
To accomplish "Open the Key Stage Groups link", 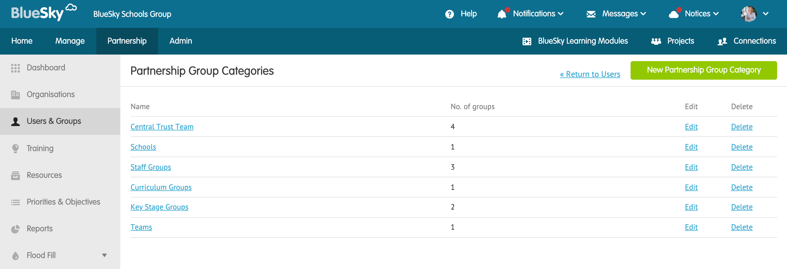I will pos(159,207).
